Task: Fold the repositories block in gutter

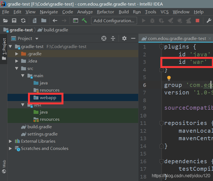Action: 161,123
